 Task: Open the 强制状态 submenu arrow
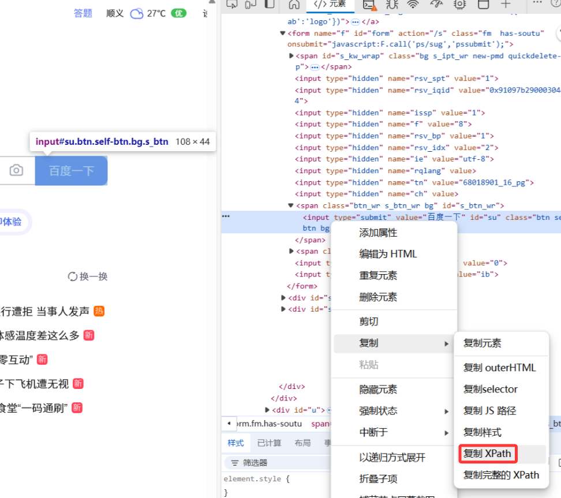coord(447,411)
